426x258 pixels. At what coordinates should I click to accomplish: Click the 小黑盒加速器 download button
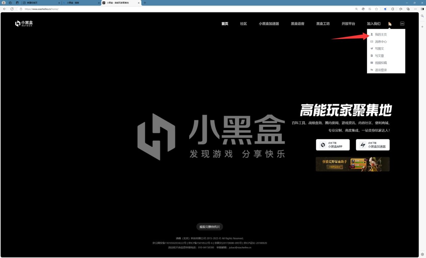pyautogui.click(x=373, y=145)
